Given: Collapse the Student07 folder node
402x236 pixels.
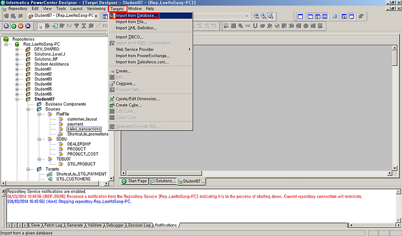Looking at the screenshot, I should click(17, 99).
